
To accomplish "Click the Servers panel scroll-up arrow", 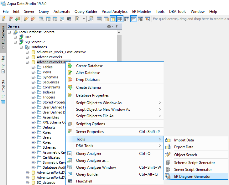I will 119,32.
